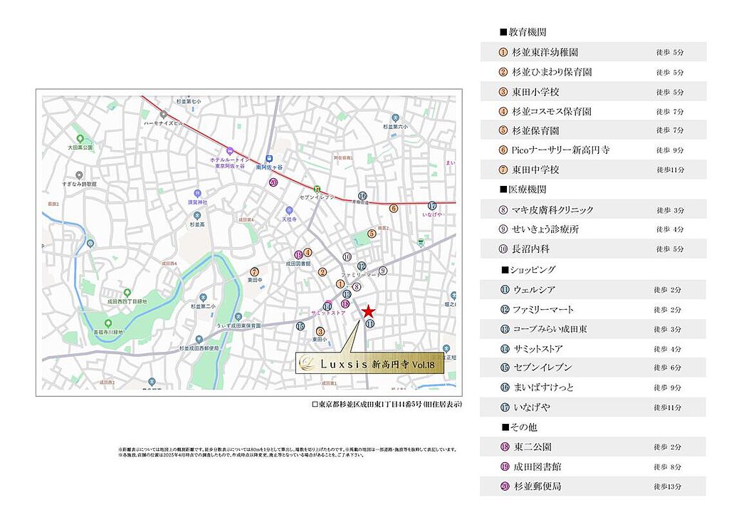Click the 南阿佐ヶ谷 station icon on map
Screen dimensions: 729x515
(269, 159)
